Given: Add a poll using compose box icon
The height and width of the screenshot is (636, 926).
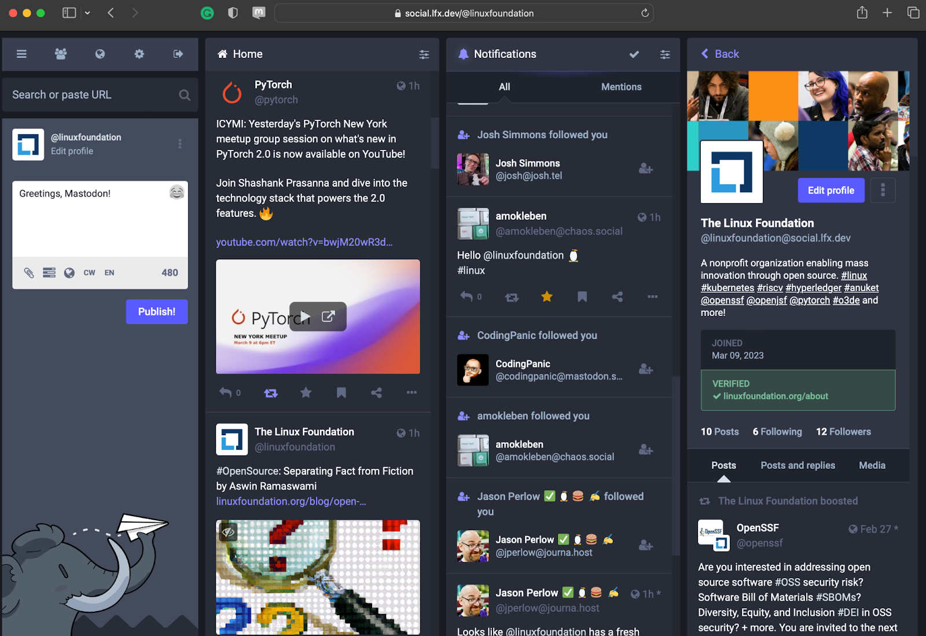Looking at the screenshot, I should click(x=49, y=273).
